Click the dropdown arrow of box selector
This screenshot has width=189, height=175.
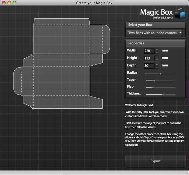(x=180, y=33)
